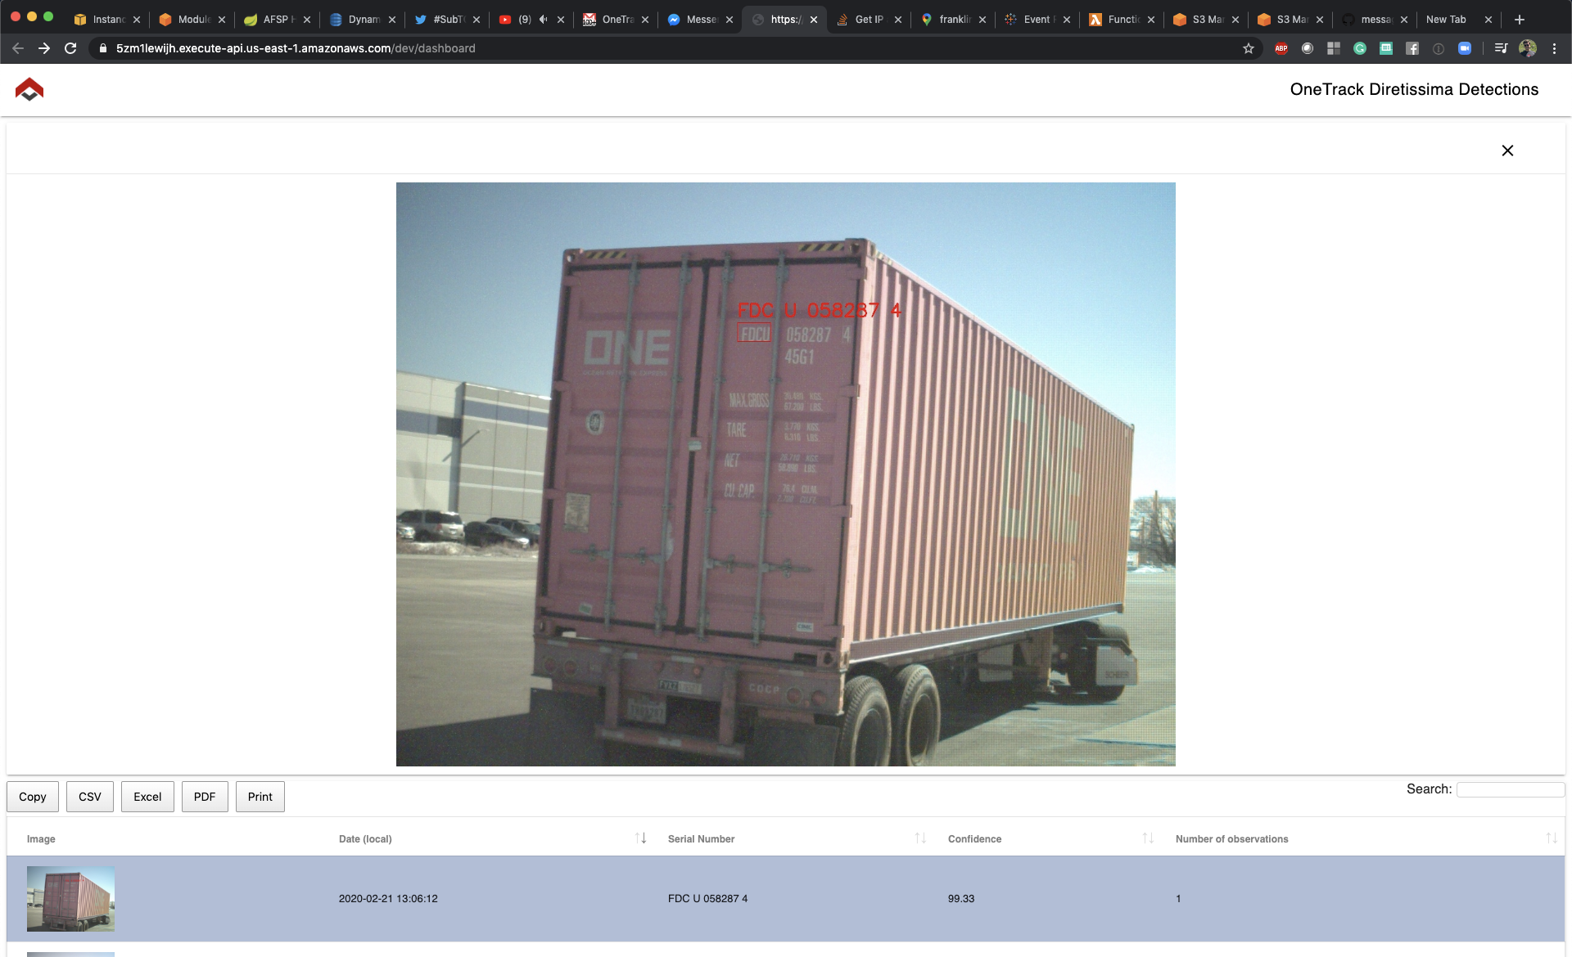The height and width of the screenshot is (957, 1572).
Task: Open Chrome three-dot menu
Action: tap(1554, 48)
